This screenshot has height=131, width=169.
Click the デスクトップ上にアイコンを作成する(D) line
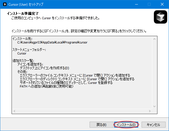44,68
